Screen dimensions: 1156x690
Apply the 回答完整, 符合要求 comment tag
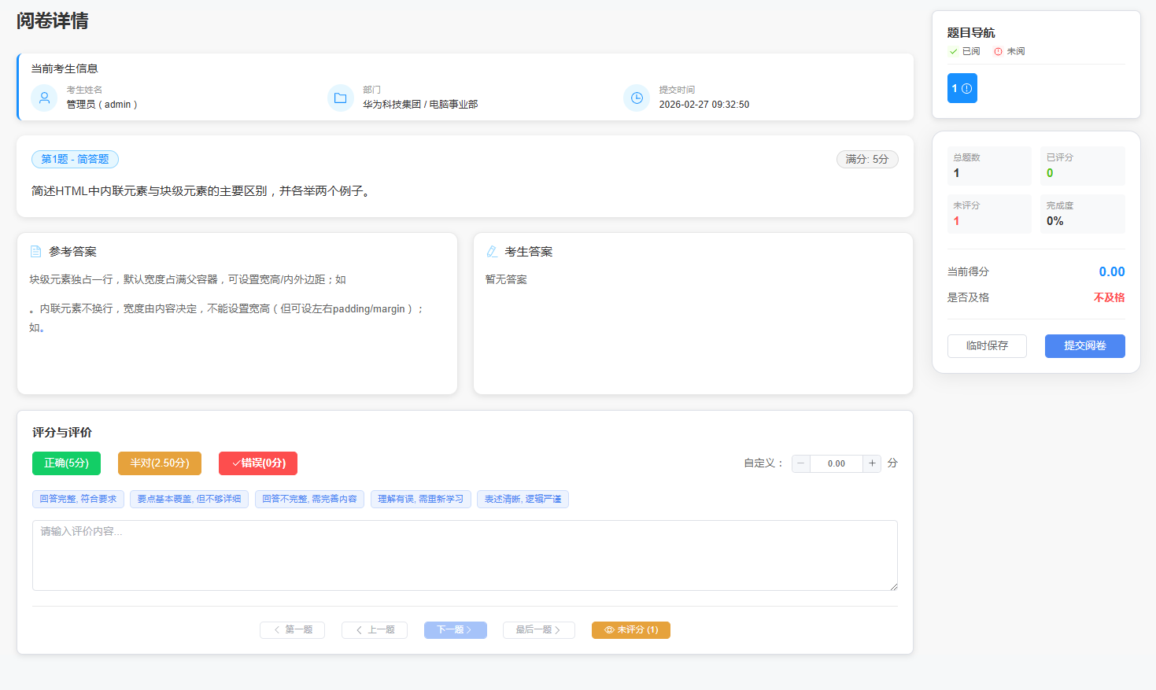[77, 499]
